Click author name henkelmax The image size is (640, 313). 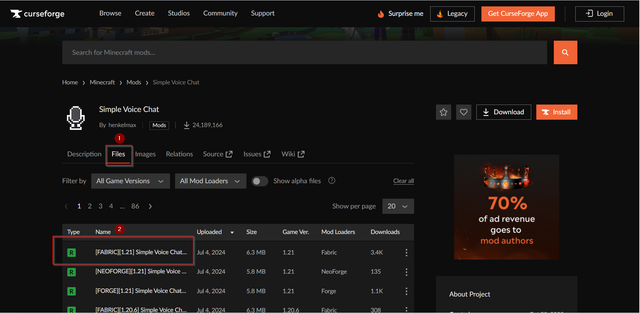123,125
